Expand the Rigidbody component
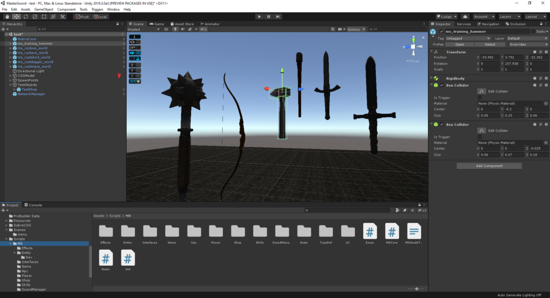550x298 pixels. [x=431, y=78]
